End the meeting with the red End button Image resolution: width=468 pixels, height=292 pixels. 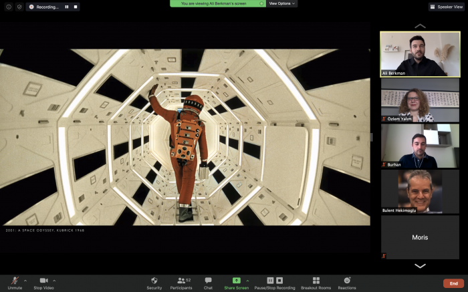pos(454,283)
